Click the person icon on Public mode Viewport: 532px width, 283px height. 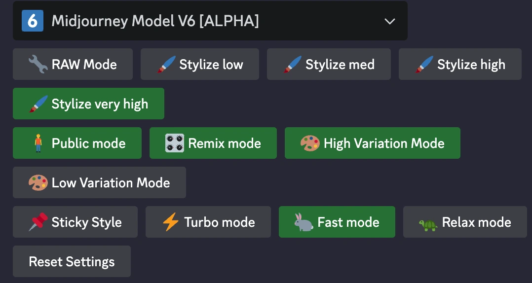click(38, 143)
